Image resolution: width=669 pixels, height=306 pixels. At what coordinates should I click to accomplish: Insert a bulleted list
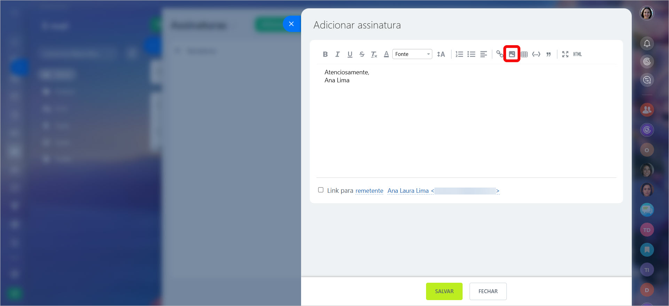point(471,54)
